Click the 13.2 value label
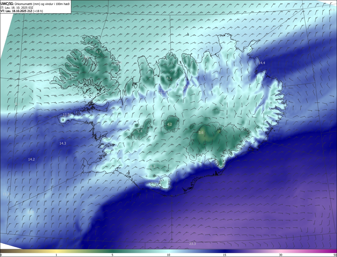The height and width of the screenshot is (257, 337). tap(162, 91)
